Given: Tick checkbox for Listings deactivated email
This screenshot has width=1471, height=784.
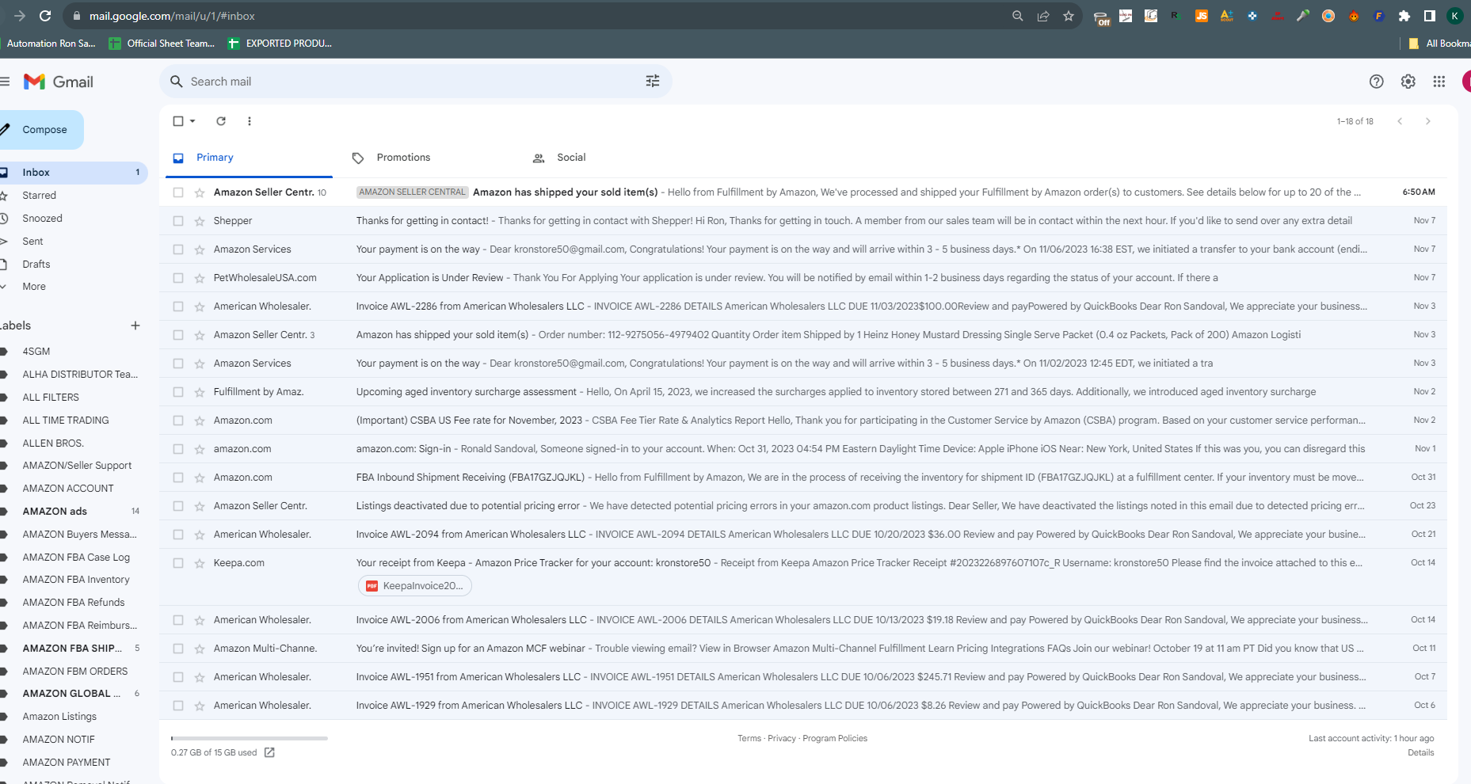Looking at the screenshot, I should (178, 506).
